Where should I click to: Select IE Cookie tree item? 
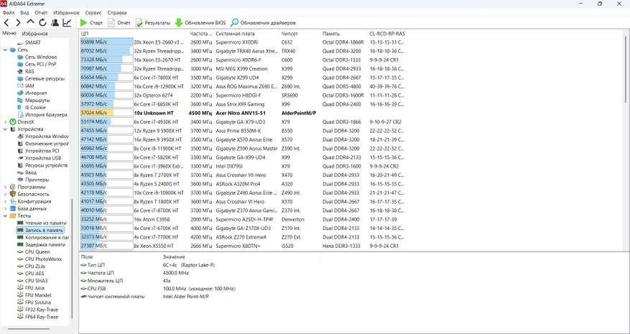pos(35,108)
